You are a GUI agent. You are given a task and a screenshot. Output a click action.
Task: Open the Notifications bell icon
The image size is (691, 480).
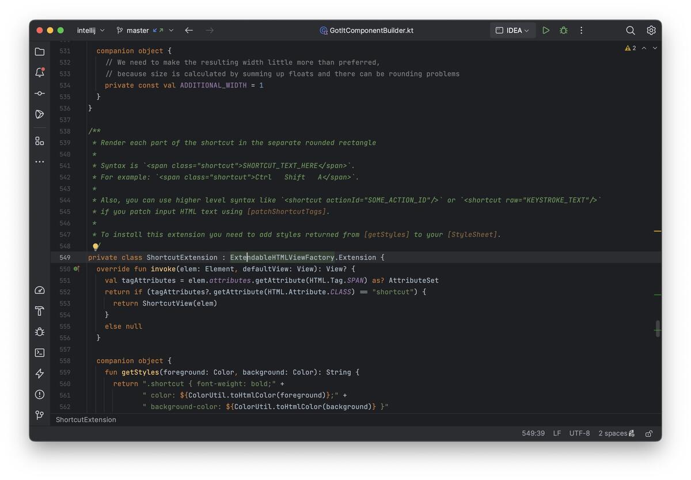(x=40, y=73)
